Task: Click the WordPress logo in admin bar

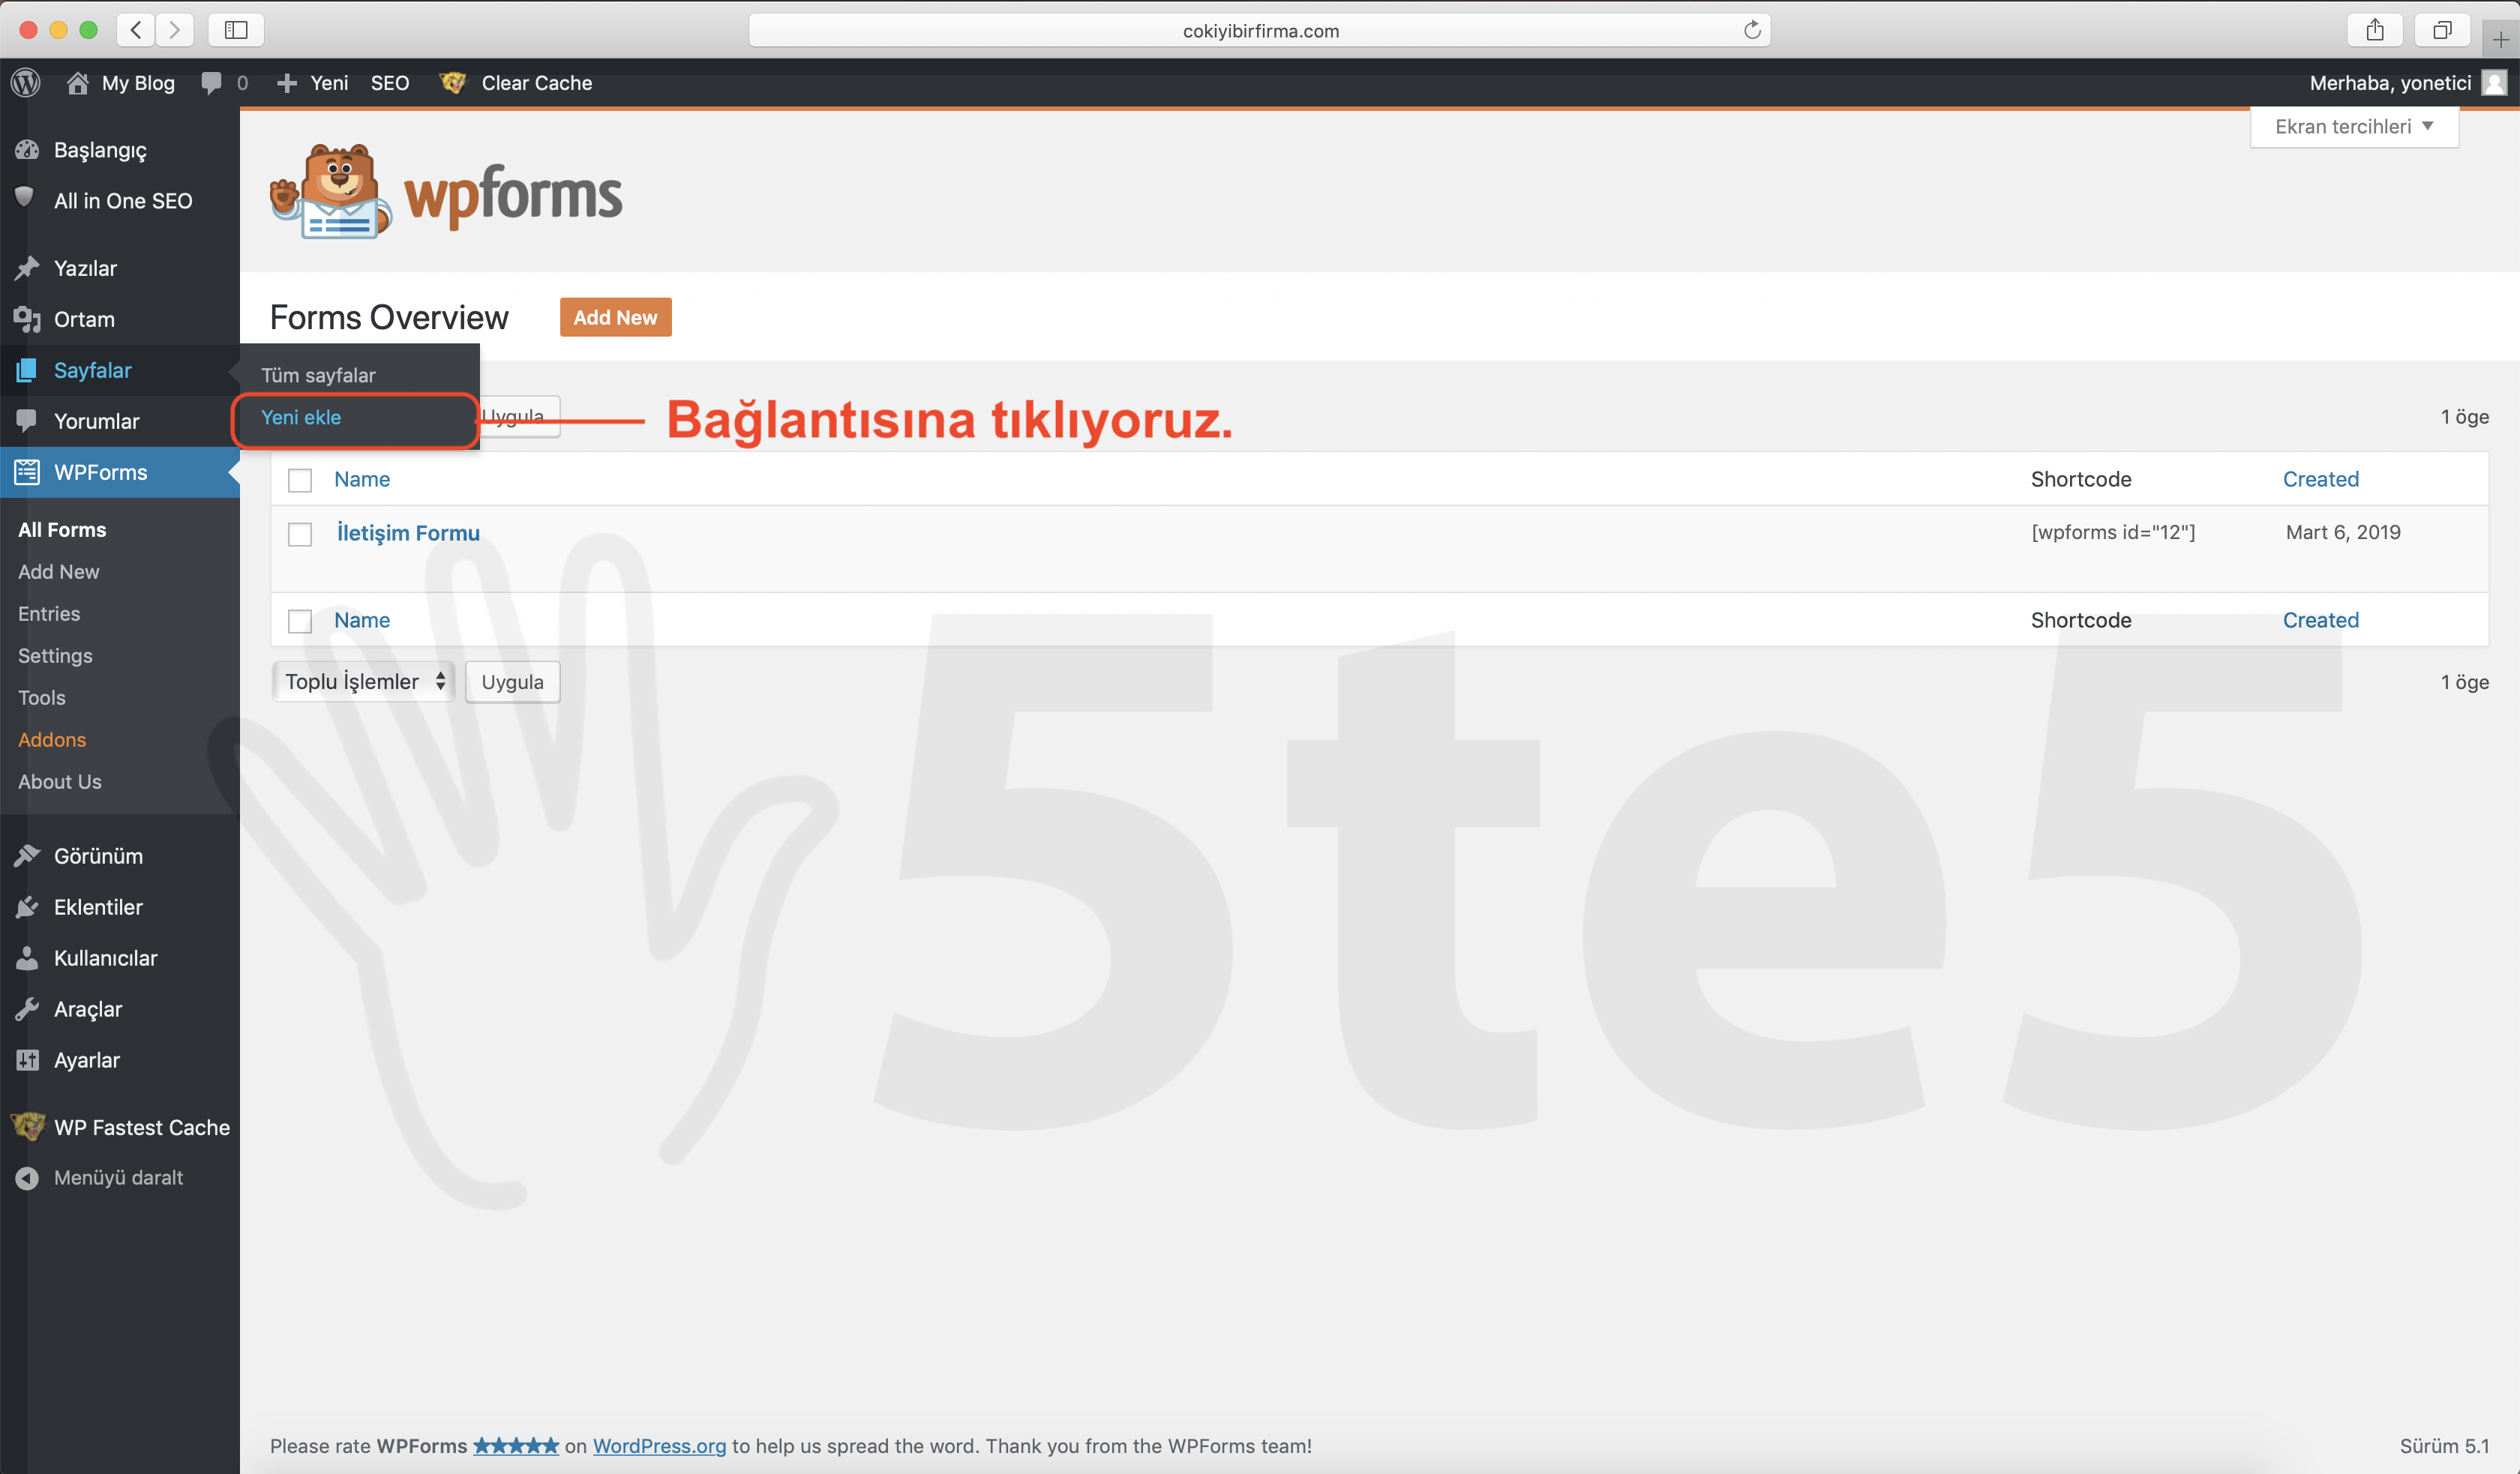Action: click(x=26, y=83)
